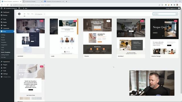Open the Interior Design template thumbnail
The height and width of the screenshot is (102, 182).
[164, 37]
